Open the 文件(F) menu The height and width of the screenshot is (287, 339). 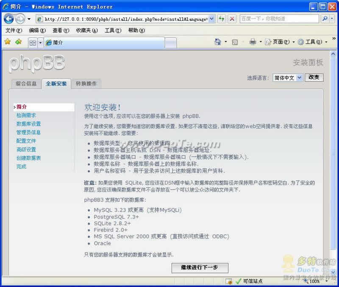pyautogui.click(x=14, y=31)
